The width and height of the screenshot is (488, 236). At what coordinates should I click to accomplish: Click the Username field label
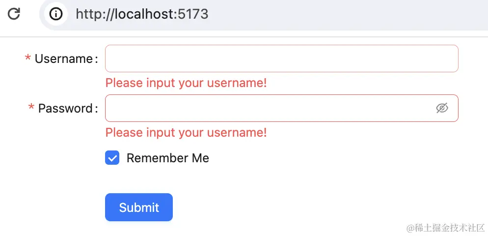coord(63,59)
